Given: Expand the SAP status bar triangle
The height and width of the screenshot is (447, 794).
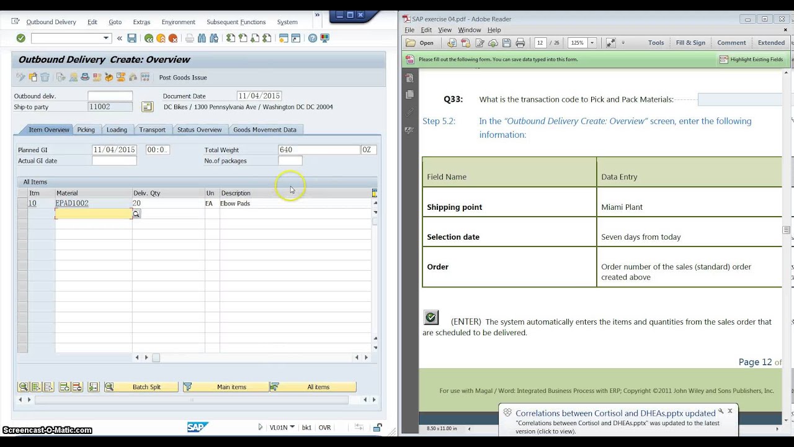Looking at the screenshot, I should (261, 427).
